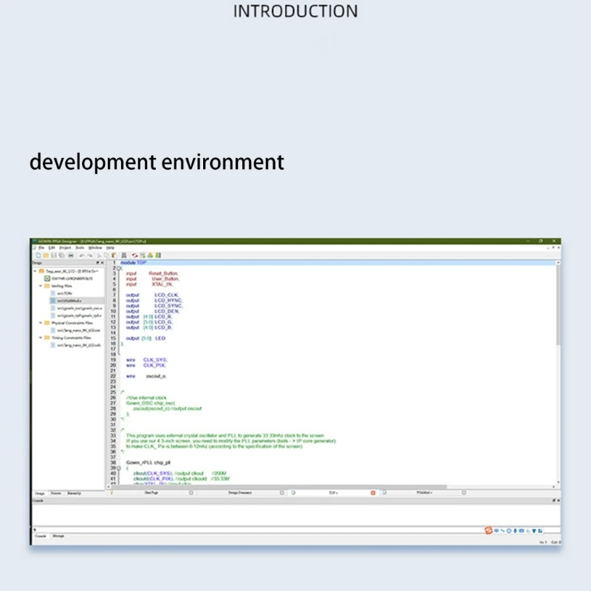This screenshot has height=591, width=591.
Task: Click the Save toolbar icon
Action: pyautogui.click(x=53, y=255)
